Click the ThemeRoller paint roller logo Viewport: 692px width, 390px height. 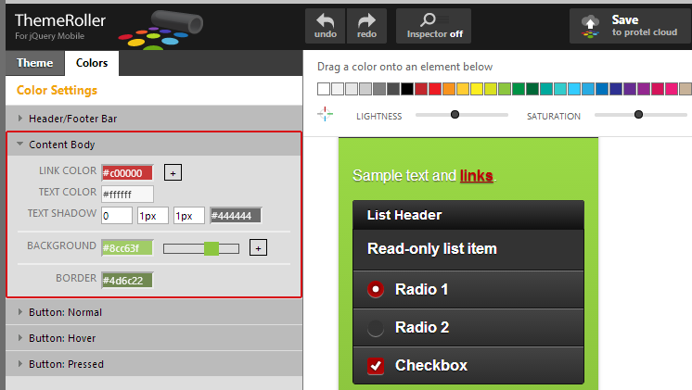[161, 29]
